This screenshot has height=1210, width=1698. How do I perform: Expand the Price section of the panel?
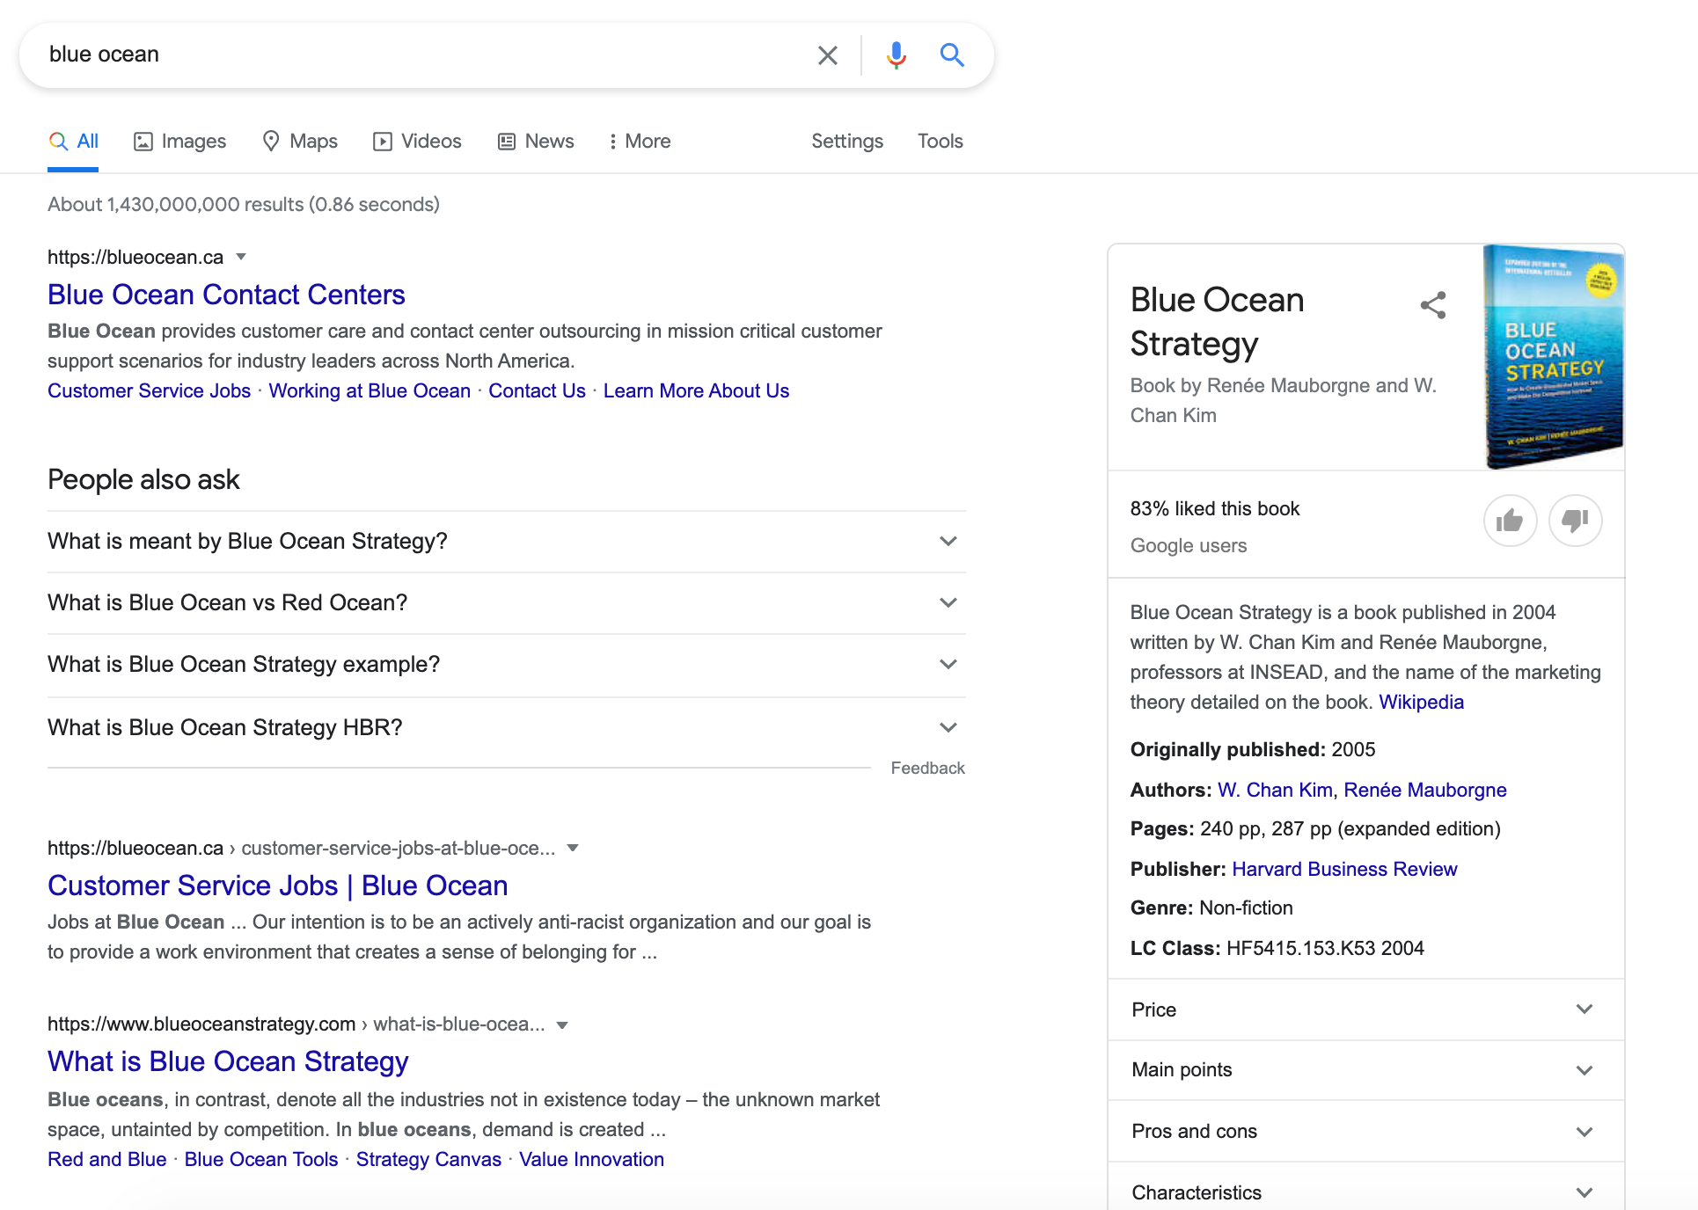[1585, 1010]
